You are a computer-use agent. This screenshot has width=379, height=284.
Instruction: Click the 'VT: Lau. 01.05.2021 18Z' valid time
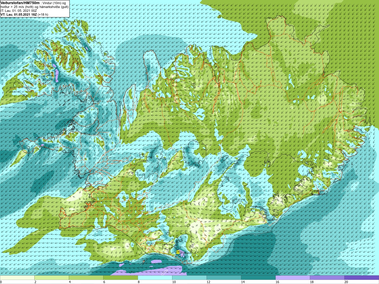19,14
